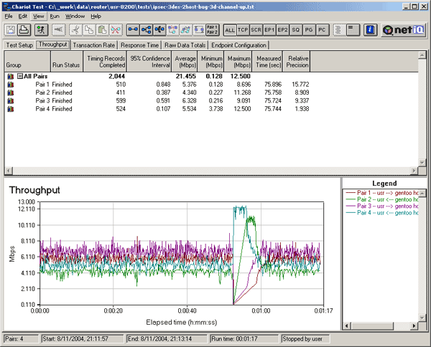Click the Pair 3 row icon
Screen dimensions: 431x347
[x=10, y=100]
